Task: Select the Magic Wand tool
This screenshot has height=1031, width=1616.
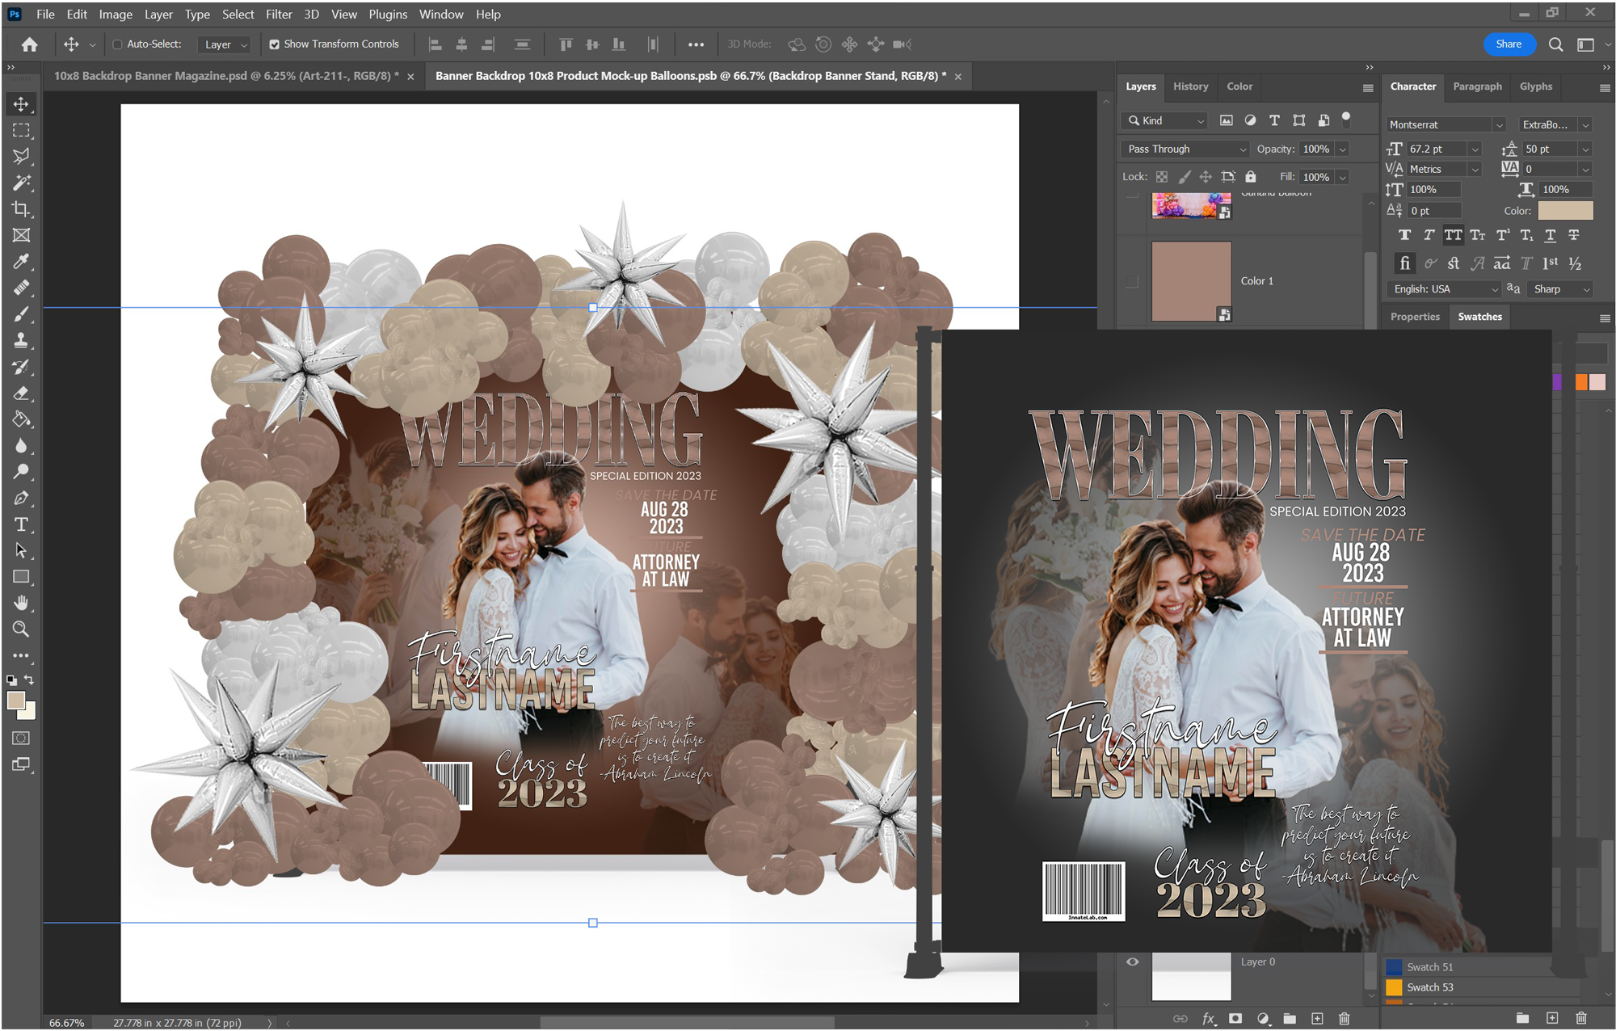Action: (x=21, y=183)
